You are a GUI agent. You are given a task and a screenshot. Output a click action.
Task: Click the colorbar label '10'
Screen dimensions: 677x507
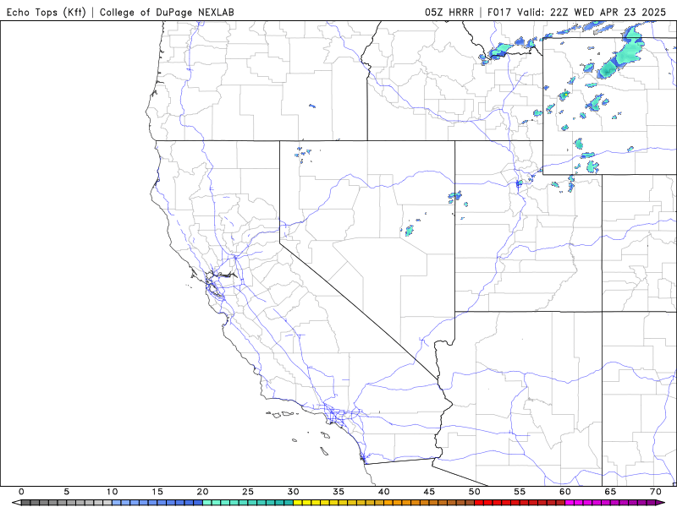click(x=113, y=492)
